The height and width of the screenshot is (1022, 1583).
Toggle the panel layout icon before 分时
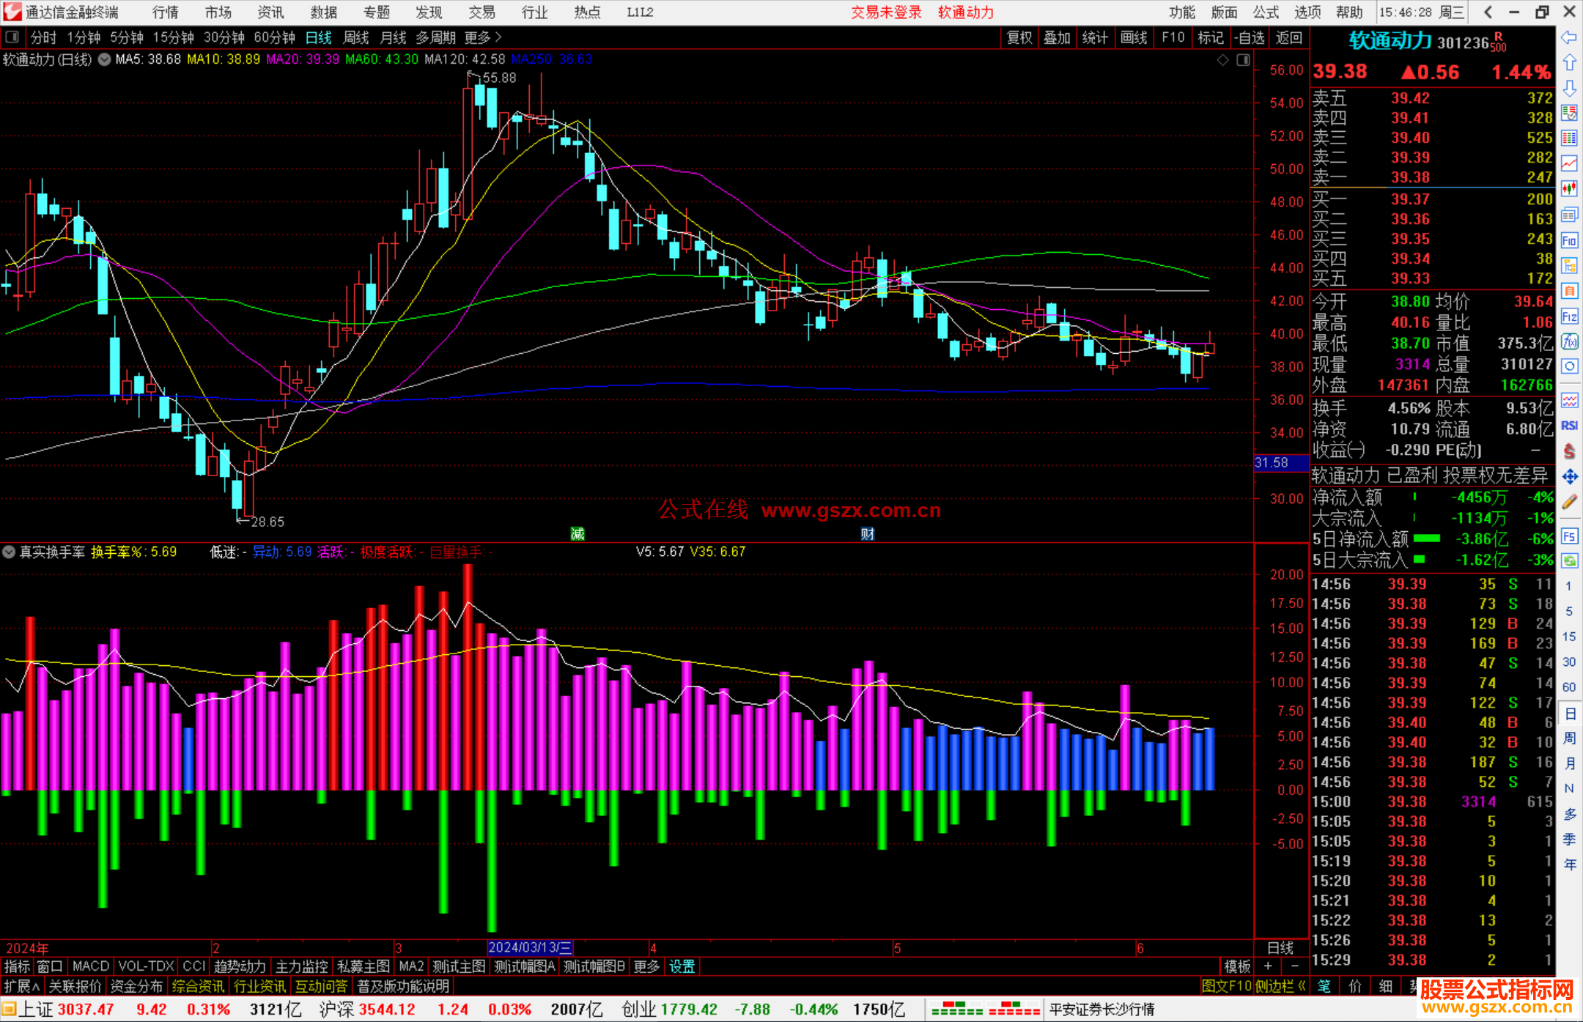[x=12, y=37]
